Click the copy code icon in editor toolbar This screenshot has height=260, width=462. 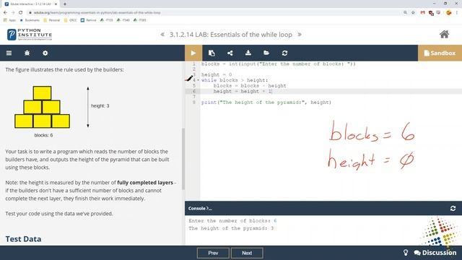[x=212, y=53]
